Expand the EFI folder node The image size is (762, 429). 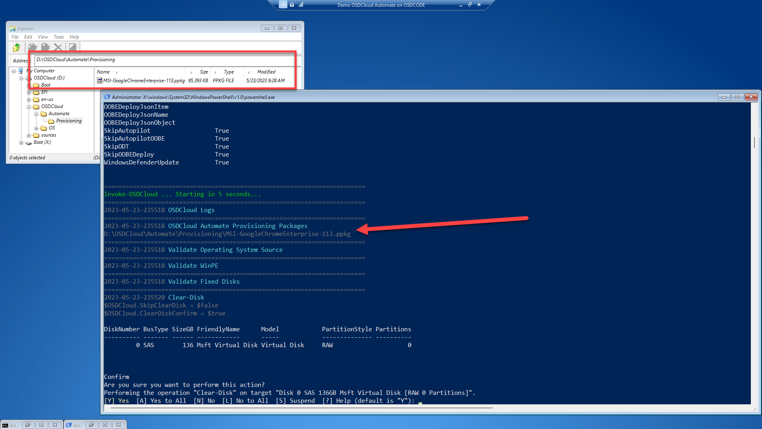pos(29,93)
